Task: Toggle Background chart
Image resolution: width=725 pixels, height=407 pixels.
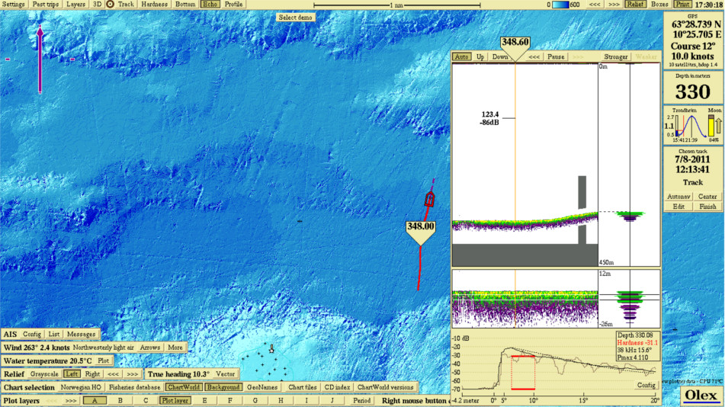Action: pyautogui.click(x=223, y=387)
